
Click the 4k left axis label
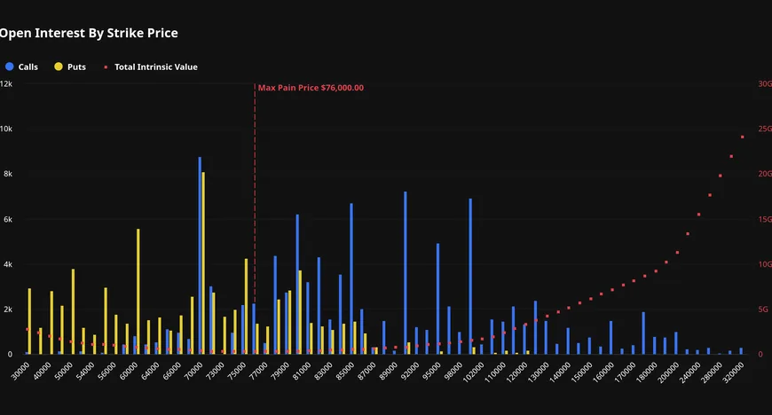(8, 264)
